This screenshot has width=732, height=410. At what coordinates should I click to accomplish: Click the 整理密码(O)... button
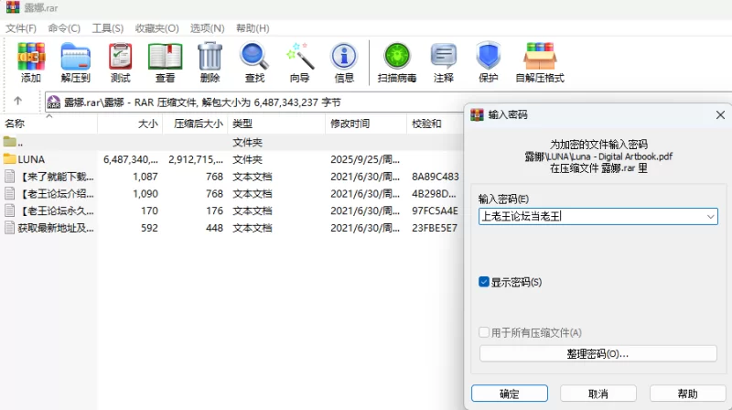pyautogui.click(x=598, y=353)
